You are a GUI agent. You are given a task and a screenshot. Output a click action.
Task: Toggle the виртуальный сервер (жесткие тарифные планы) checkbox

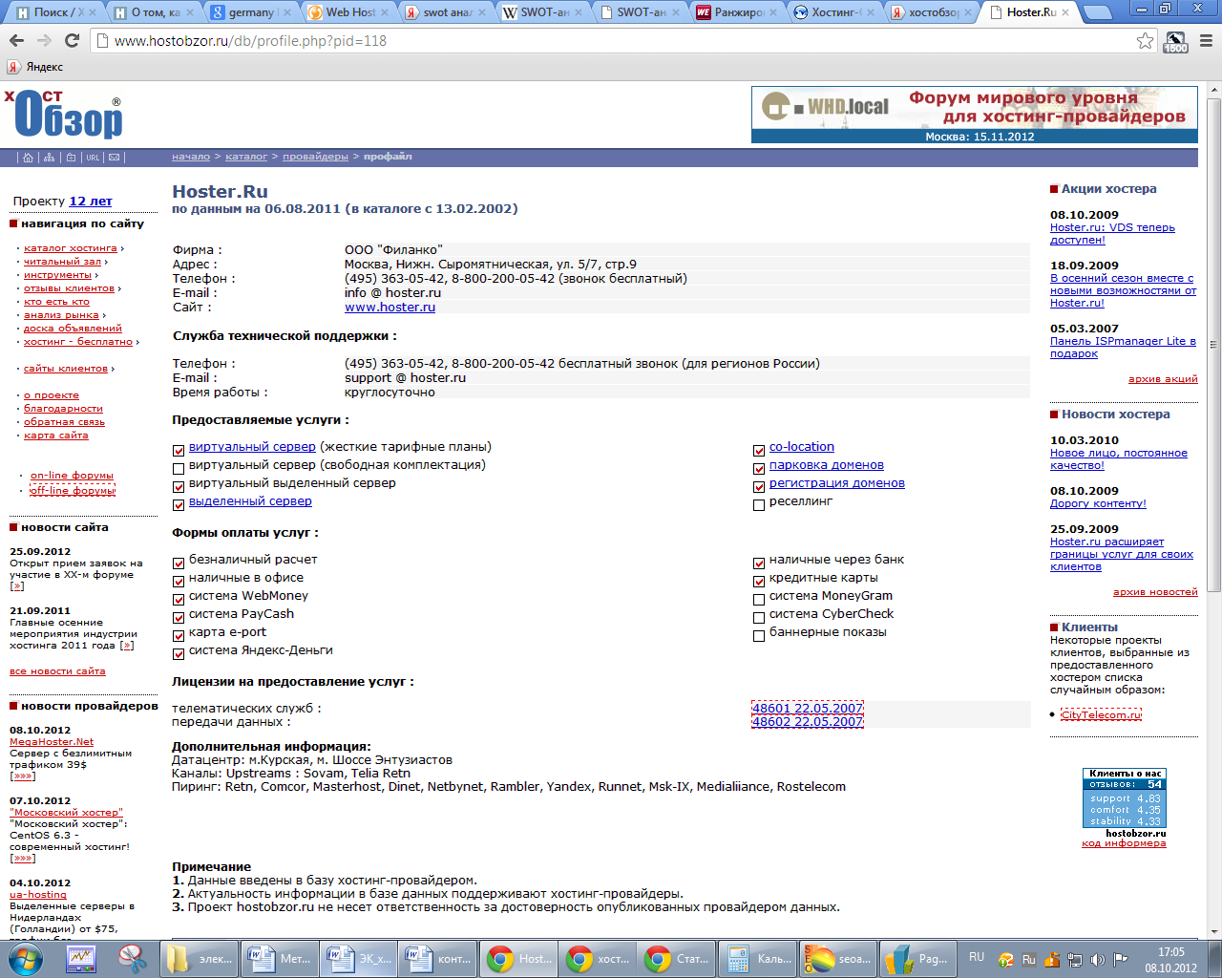179,450
